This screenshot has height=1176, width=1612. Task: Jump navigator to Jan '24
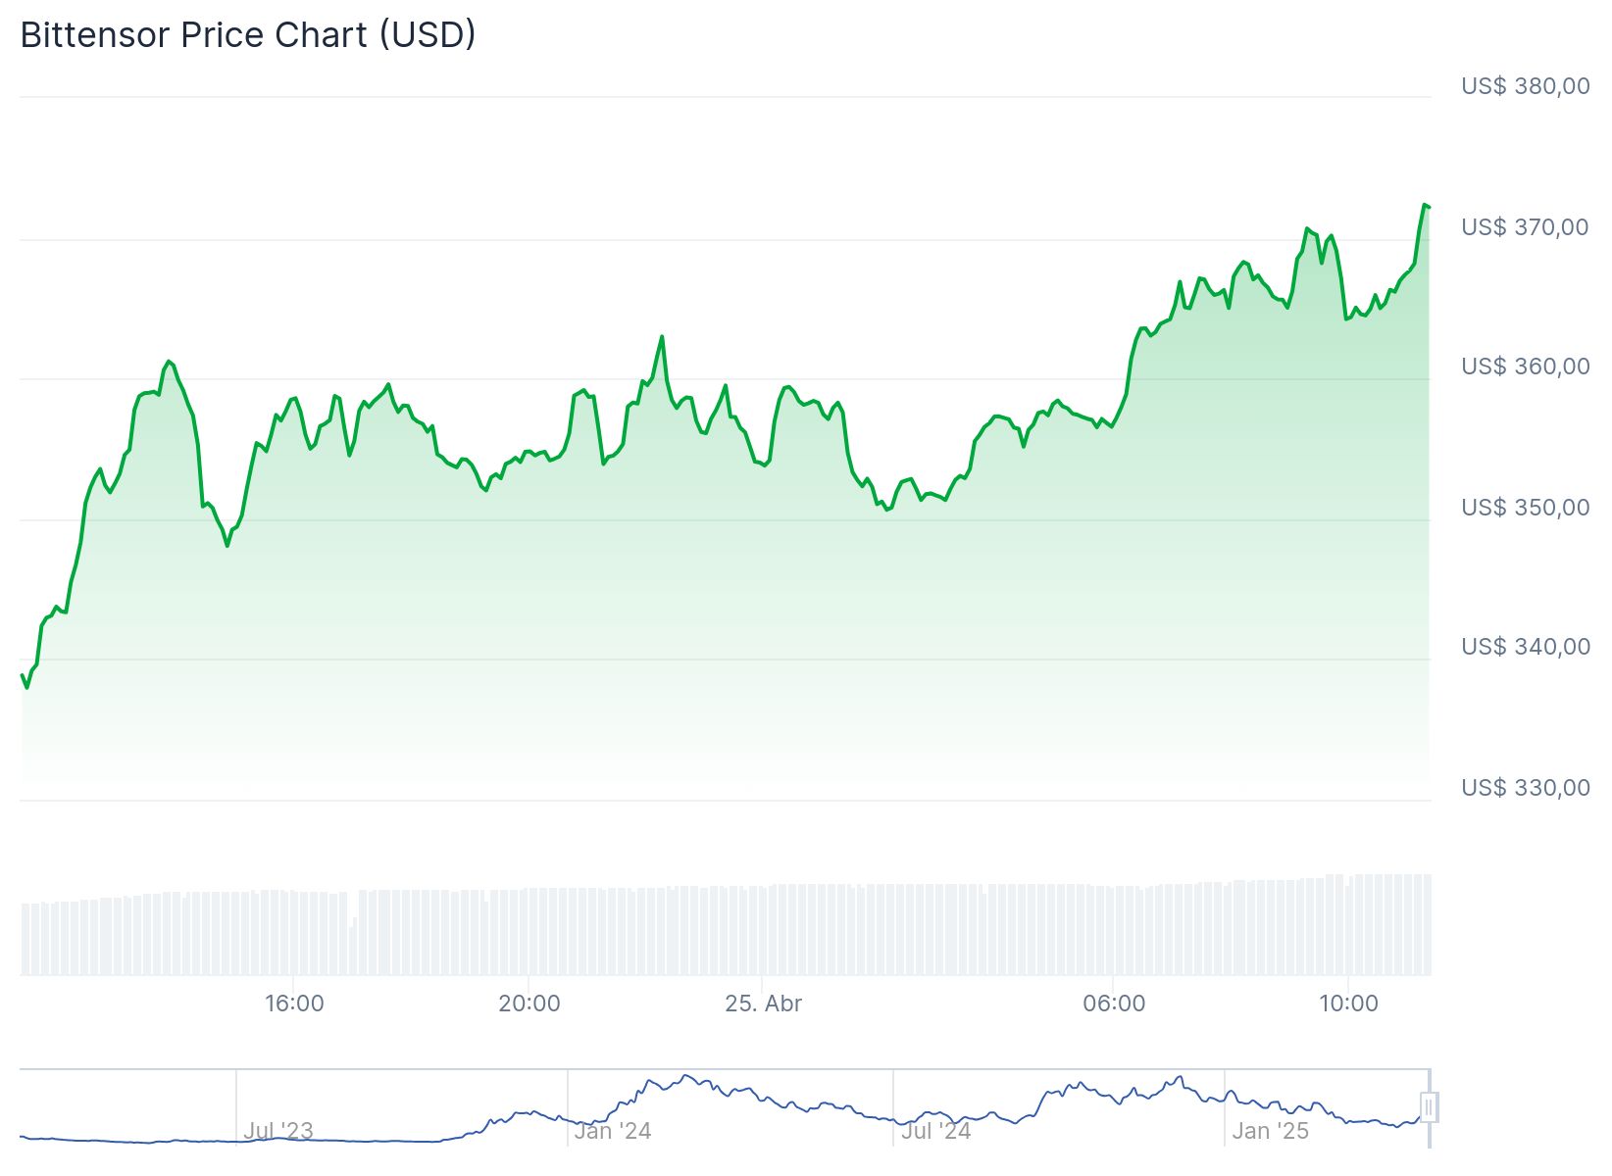pos(613,1131)
